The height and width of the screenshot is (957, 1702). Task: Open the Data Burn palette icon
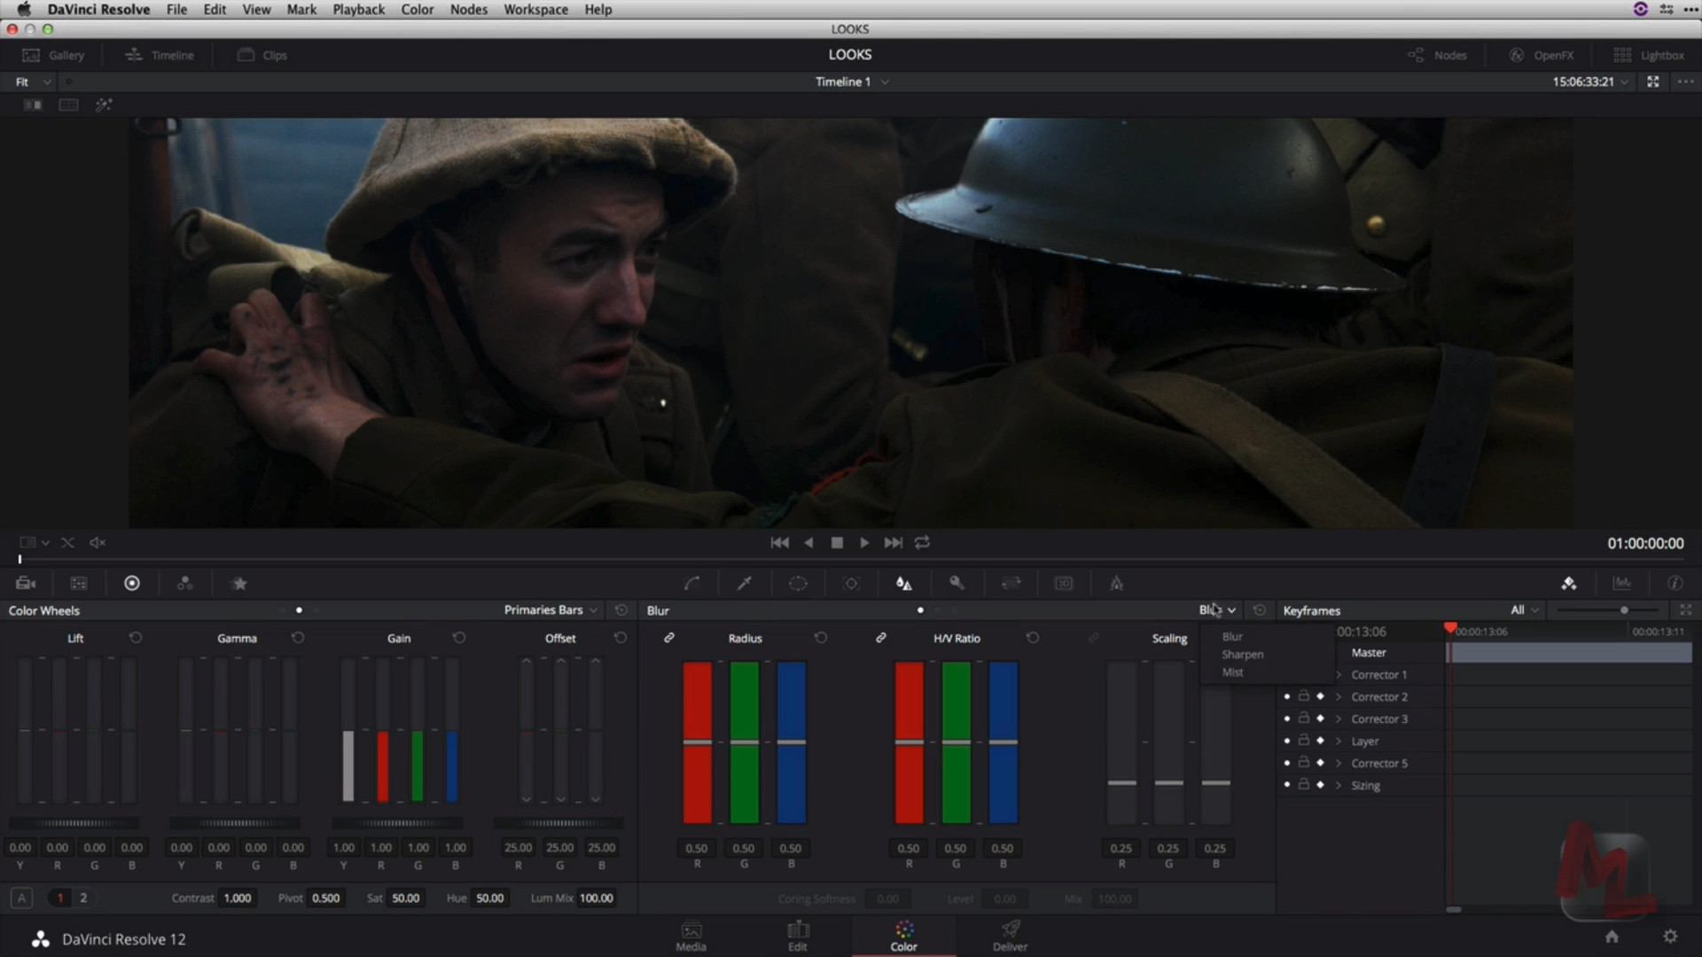tap(1117, 583)
